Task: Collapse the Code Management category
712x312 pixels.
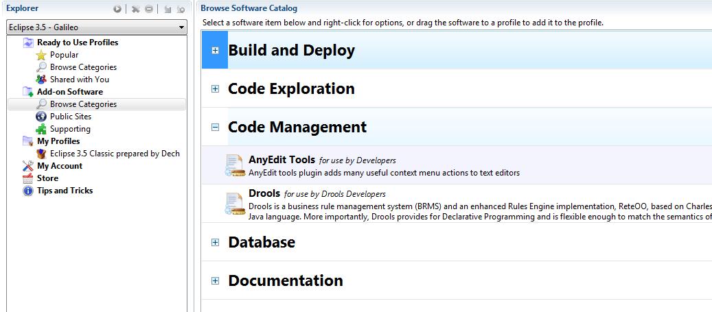Action: (215, 127)
